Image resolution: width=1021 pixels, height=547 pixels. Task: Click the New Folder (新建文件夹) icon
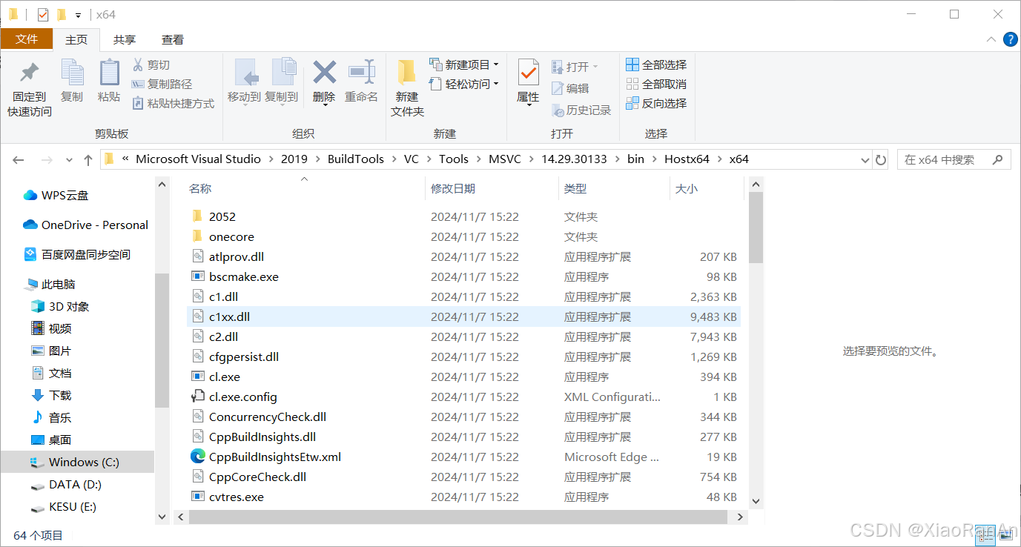406,73
